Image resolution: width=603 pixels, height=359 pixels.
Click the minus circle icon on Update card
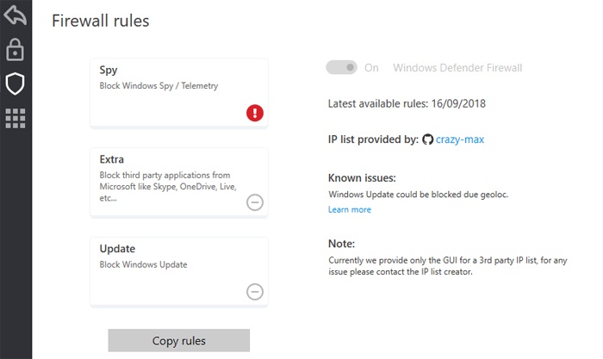tap(255, 292)
